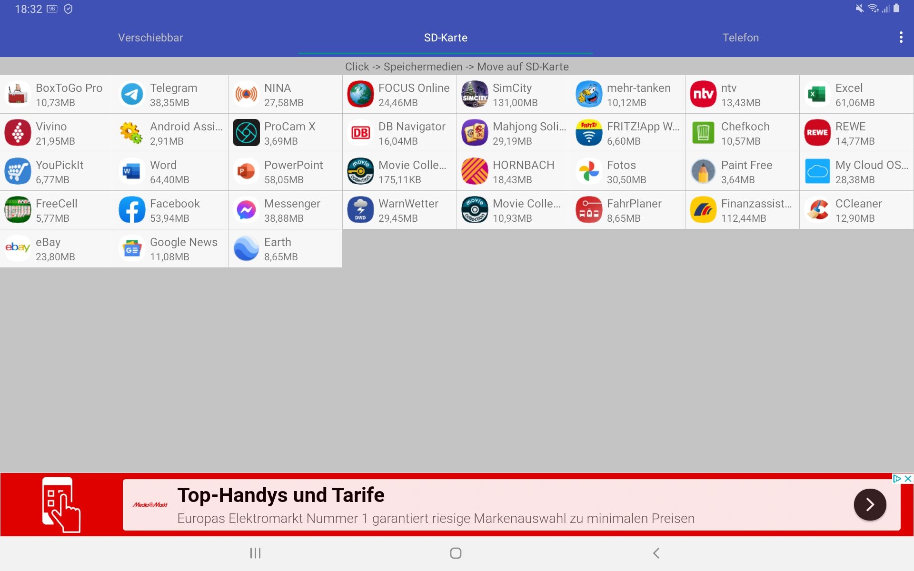This screenshot has height=571, width=914.
Task: Tap the ad's arrow button
Action: (870, 504)
